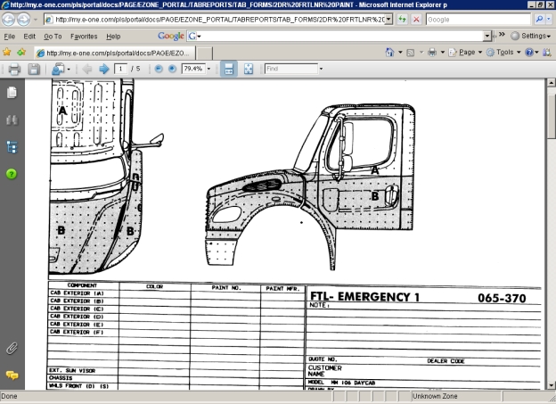Image resolution: width=556 pixels, height=404 pixels.
Task: Open the Comments speech bubble panel
Action: pyautogui.click(x=12, y=375)
